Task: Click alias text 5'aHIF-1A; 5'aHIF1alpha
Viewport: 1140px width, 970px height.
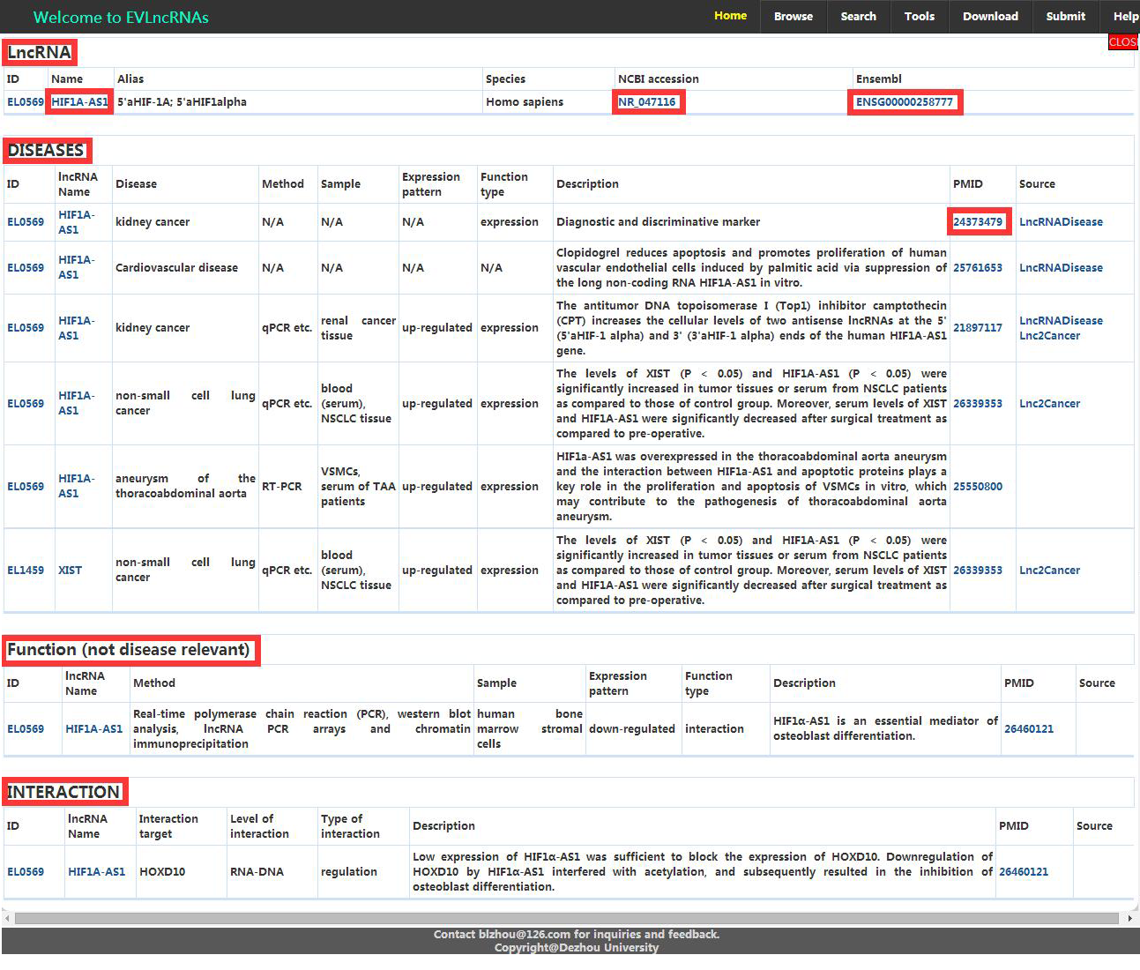Action: click(x=182, y=101)
